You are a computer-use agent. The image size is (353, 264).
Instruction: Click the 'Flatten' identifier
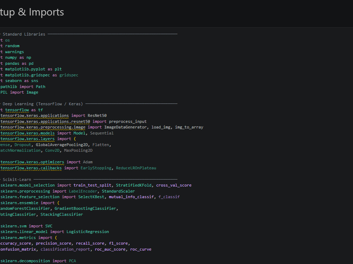pyautogui.click(x=101, y=145)
